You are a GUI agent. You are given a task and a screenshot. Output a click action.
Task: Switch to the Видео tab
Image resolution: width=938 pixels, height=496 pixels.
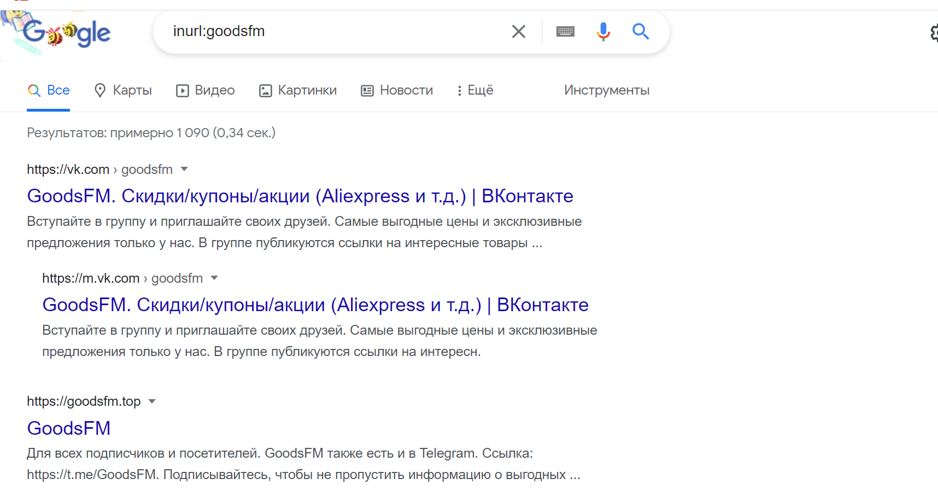206,90
